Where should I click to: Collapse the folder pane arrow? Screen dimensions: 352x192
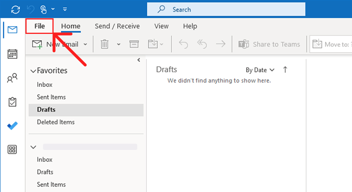pyautogui.click(x=139, y=60)
